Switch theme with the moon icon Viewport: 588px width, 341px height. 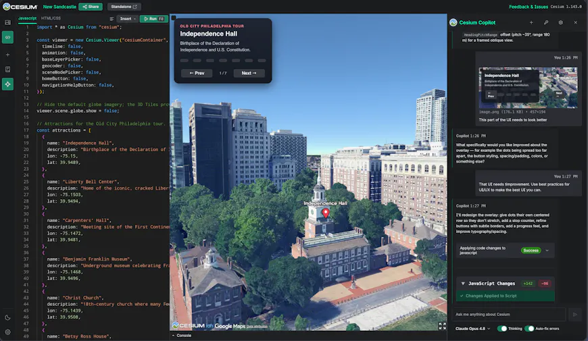[7, 318]
